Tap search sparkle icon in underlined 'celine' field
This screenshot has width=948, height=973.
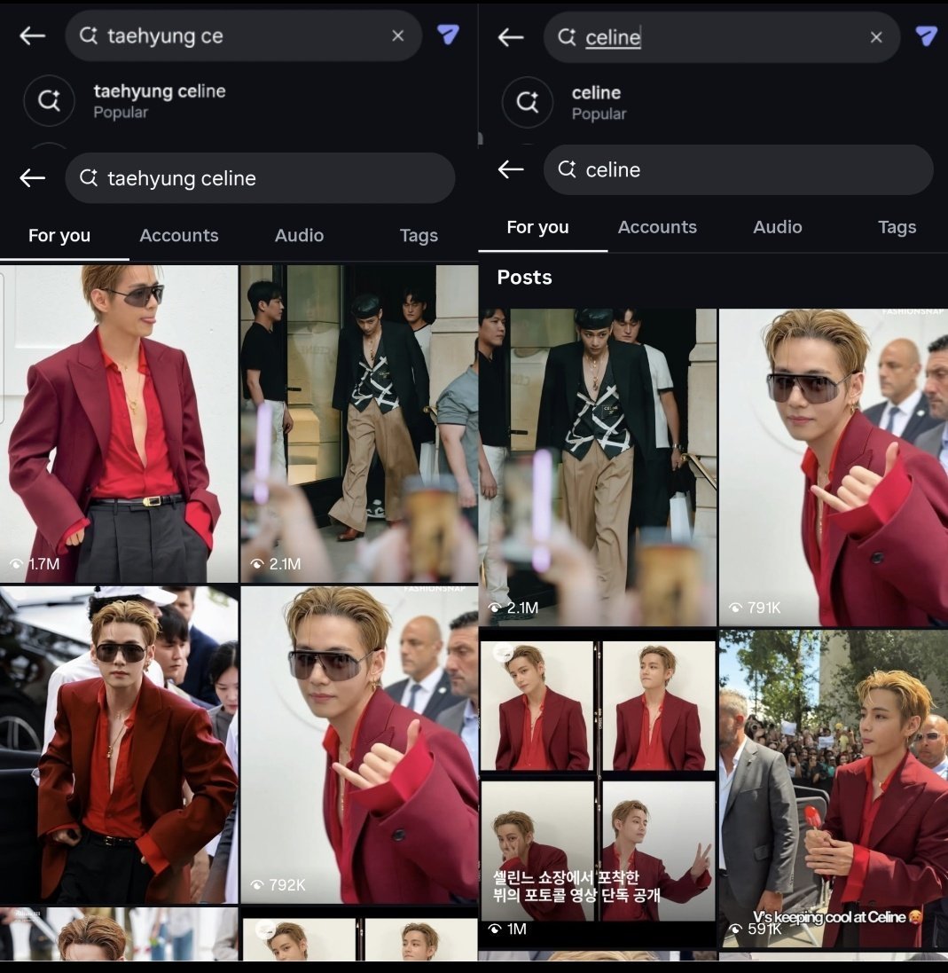click(567, 37)
